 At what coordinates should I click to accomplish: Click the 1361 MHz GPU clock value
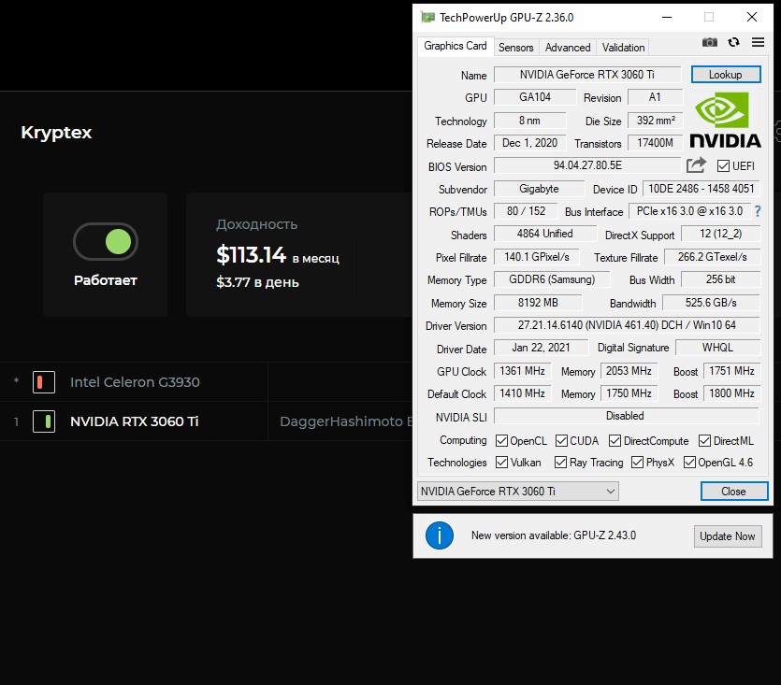pos(523,371)
